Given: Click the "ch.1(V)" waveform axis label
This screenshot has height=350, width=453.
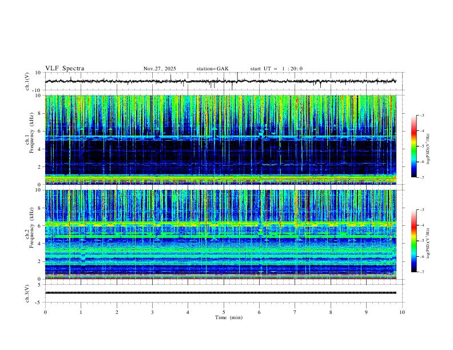Looking at the screenshot, I should click(x=27, y=81).
